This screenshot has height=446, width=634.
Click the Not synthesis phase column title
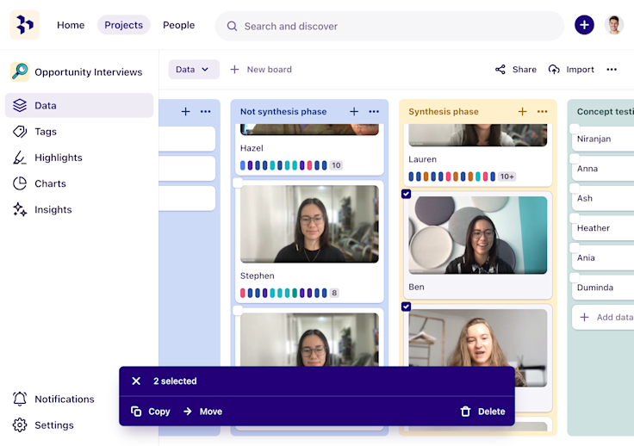pos(283,112)
